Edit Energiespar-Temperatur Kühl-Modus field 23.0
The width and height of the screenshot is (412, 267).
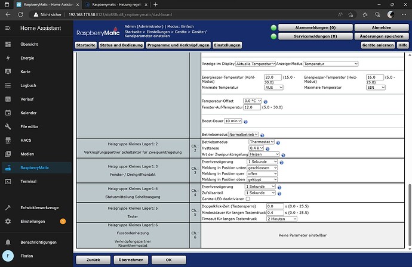tap(273, 77)
